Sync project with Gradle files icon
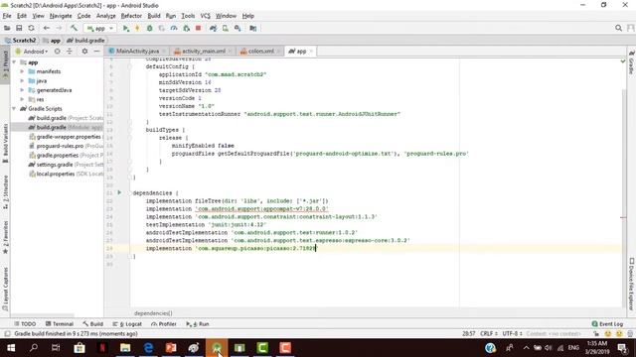Image resolution: width=636 pixels, height=357 pixels. tap(213, 29)
